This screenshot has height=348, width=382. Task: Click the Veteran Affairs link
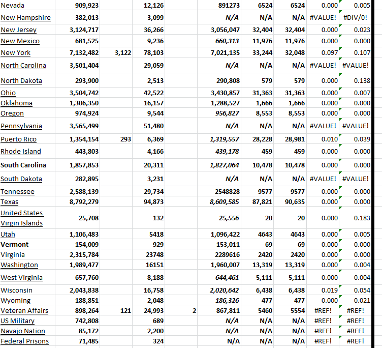pos(24,311)
